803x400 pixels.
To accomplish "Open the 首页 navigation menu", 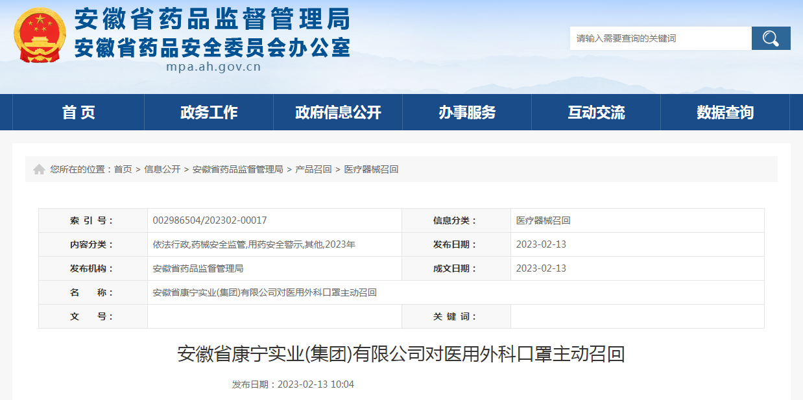I will pyautogui.click(x=78, y=112).
